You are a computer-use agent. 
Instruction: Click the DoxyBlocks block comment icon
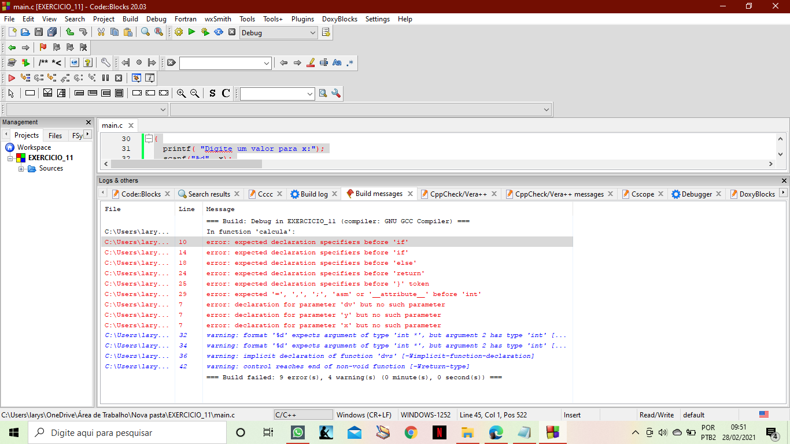(43, 62)
